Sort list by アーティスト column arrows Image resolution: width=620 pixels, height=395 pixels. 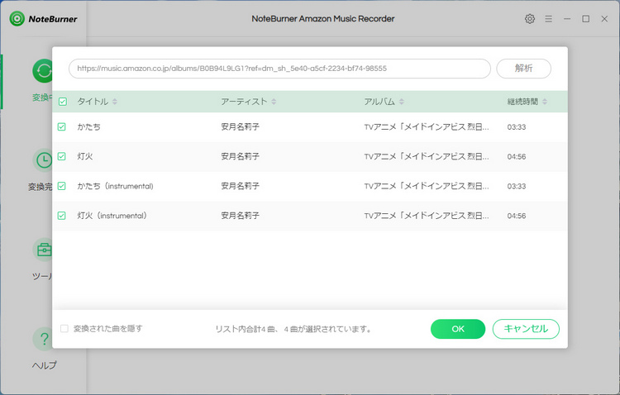tap(274, 102)
